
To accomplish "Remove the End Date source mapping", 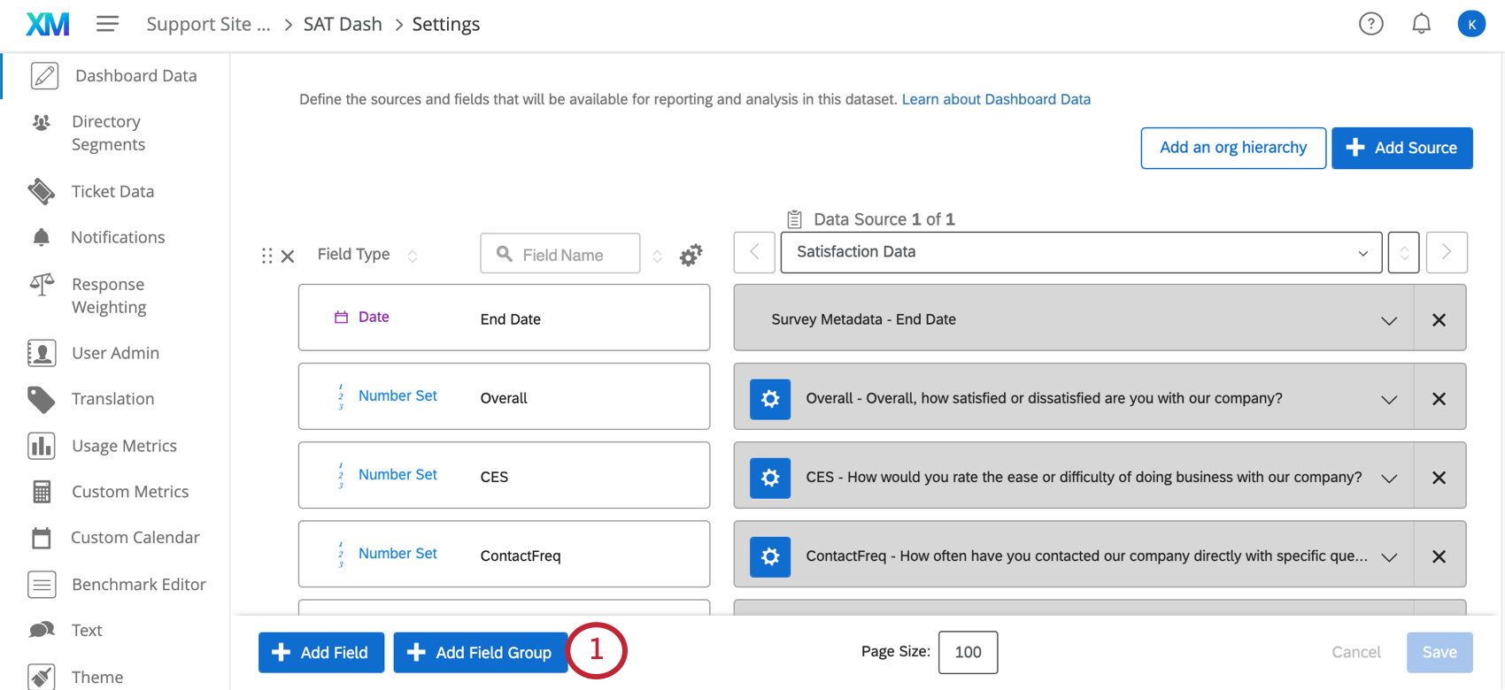I will pyautogui.click(x=1439, y=319).
